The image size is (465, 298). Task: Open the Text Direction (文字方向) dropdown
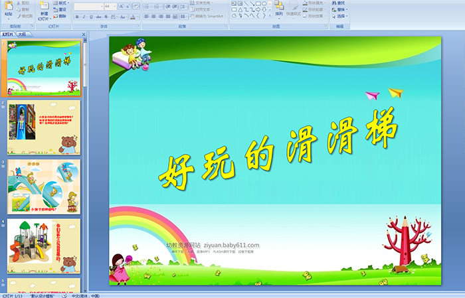tap(201, 3)
